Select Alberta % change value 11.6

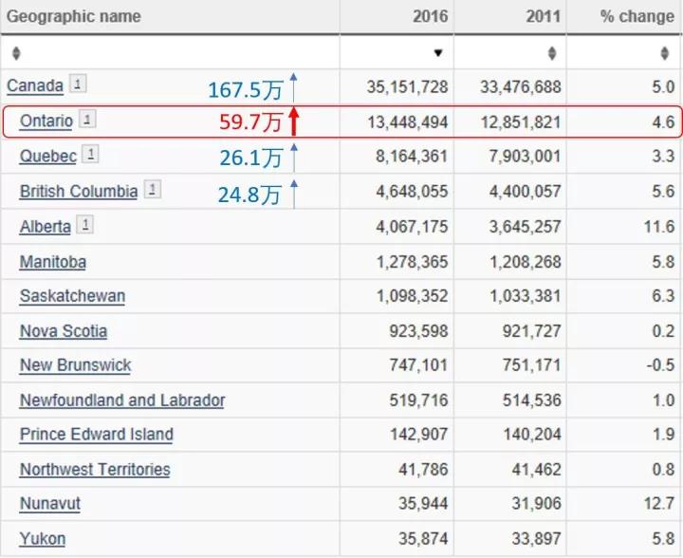659,227
